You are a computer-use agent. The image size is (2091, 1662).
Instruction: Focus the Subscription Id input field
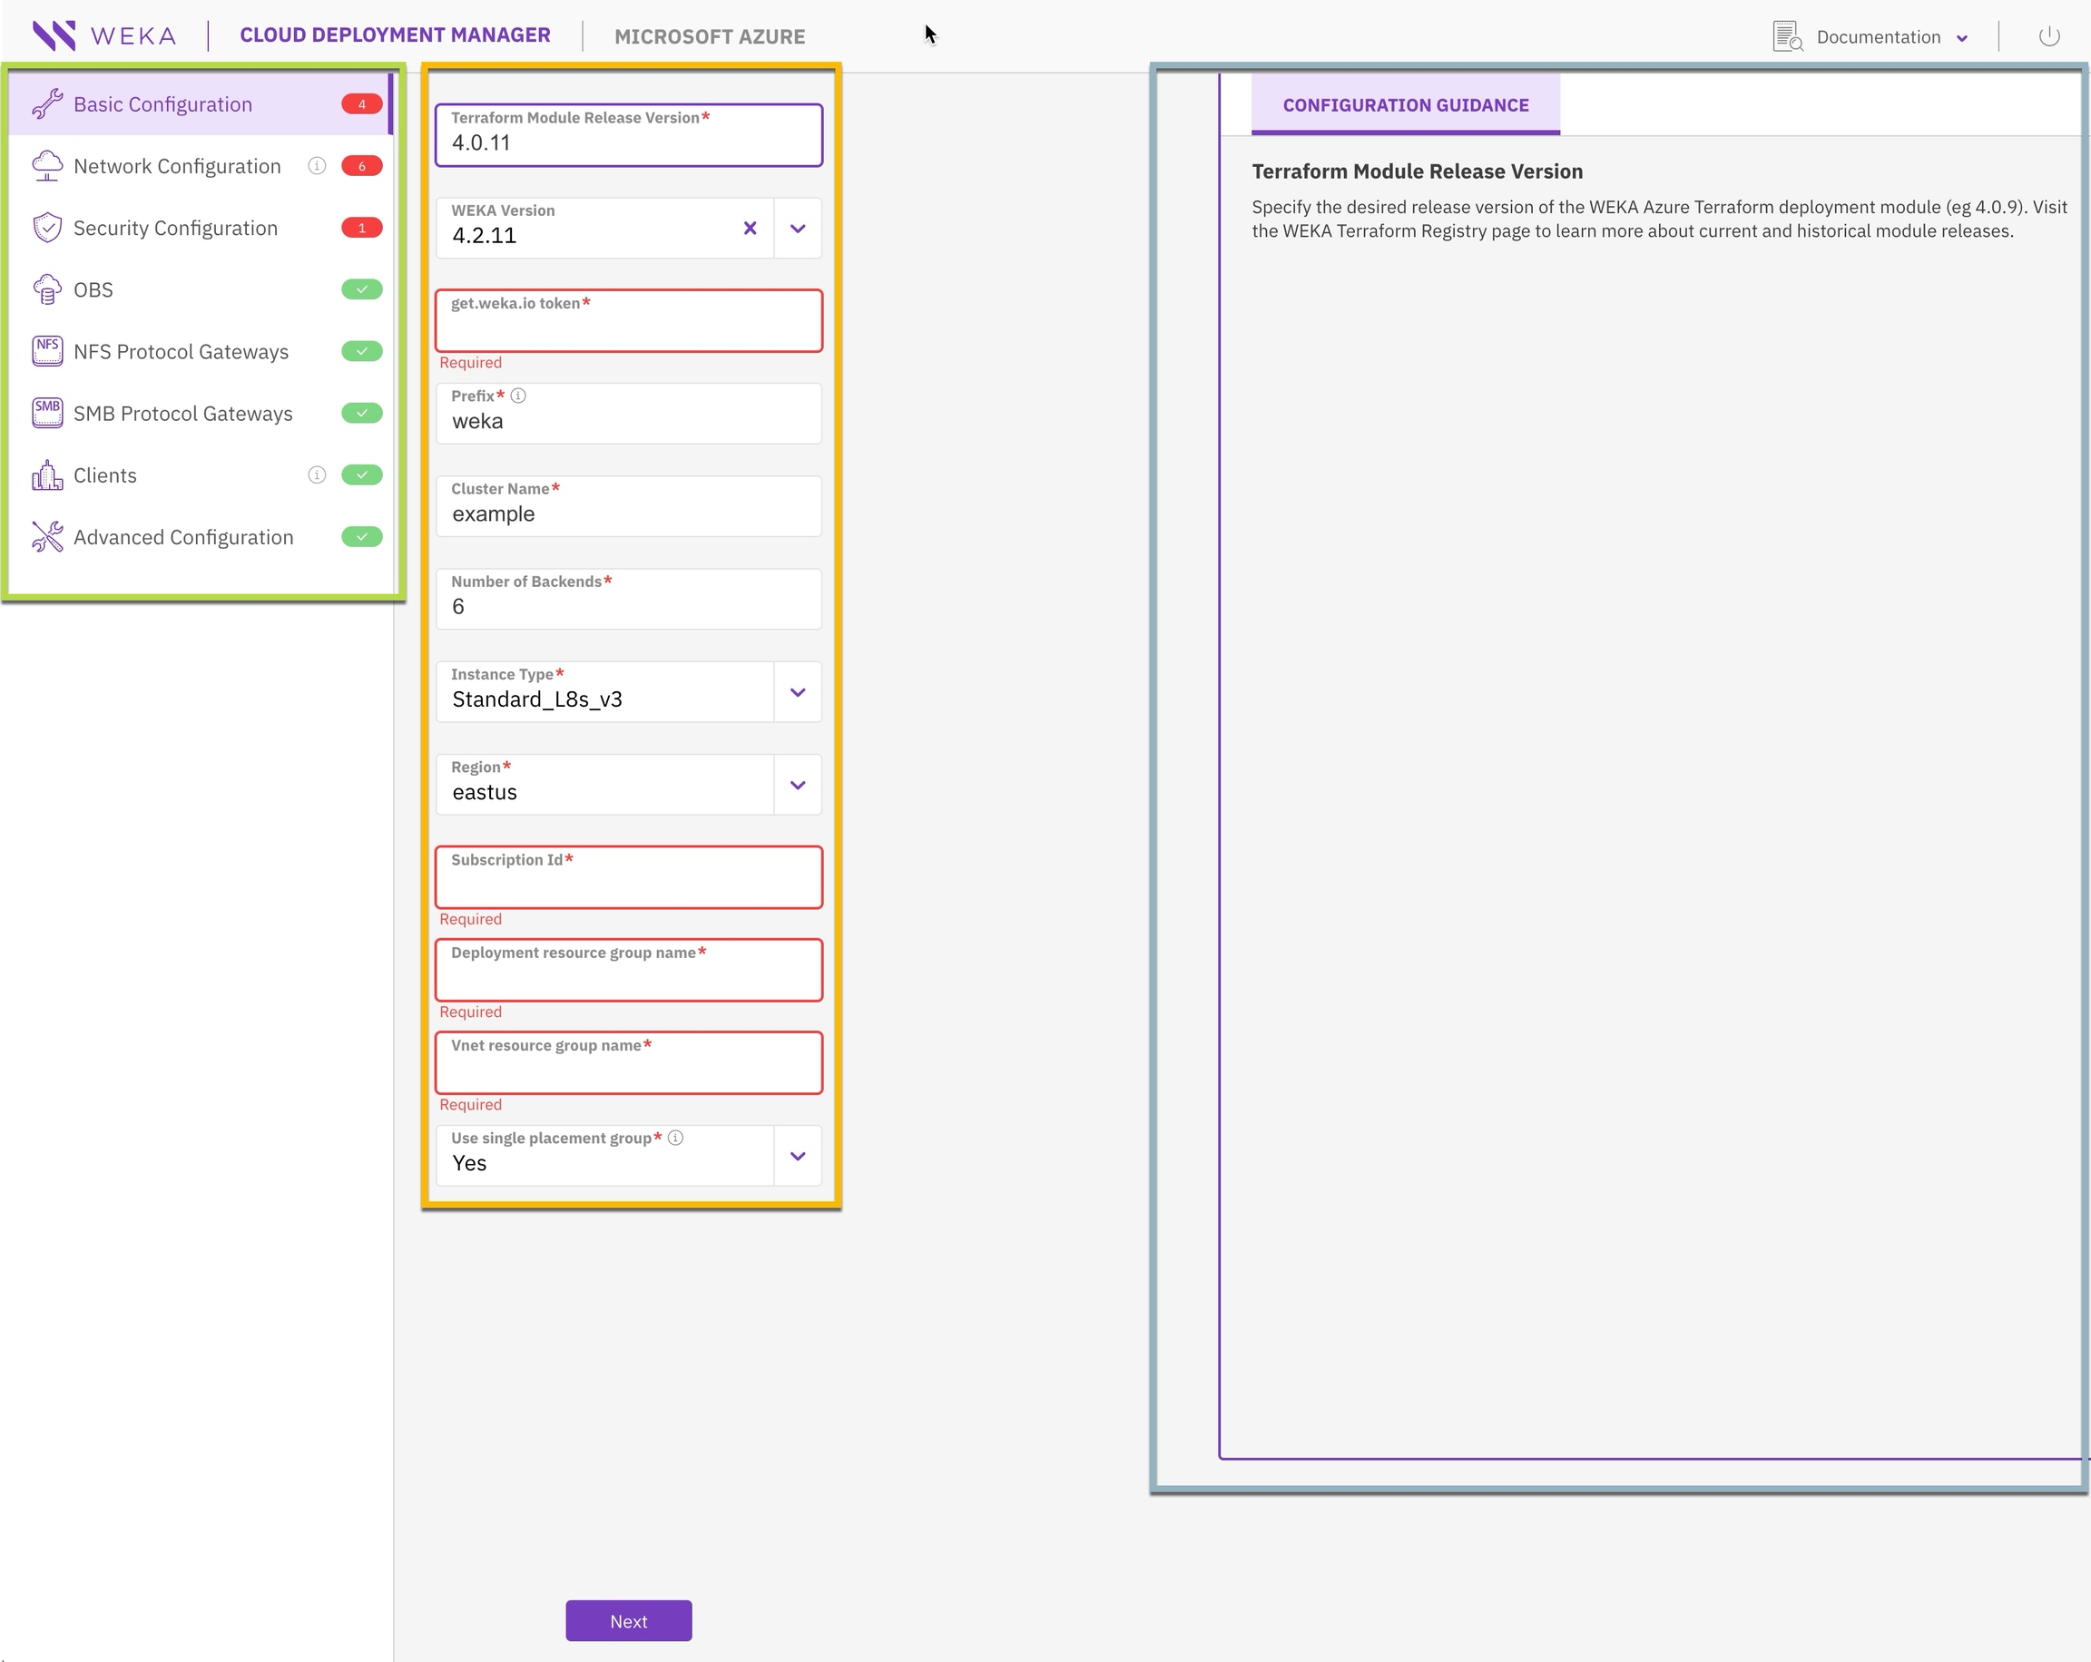tap(628, 884)
